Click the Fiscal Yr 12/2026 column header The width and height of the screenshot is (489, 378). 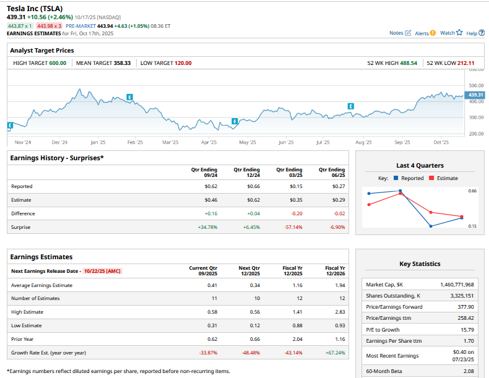pos(334,271)
